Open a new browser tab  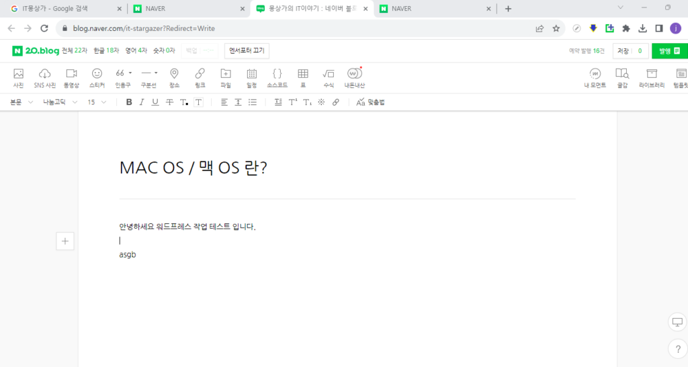pos(508,9)
